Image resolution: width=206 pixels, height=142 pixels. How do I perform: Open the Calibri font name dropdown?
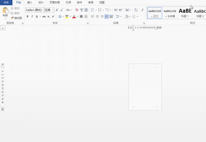click(43, 10)
